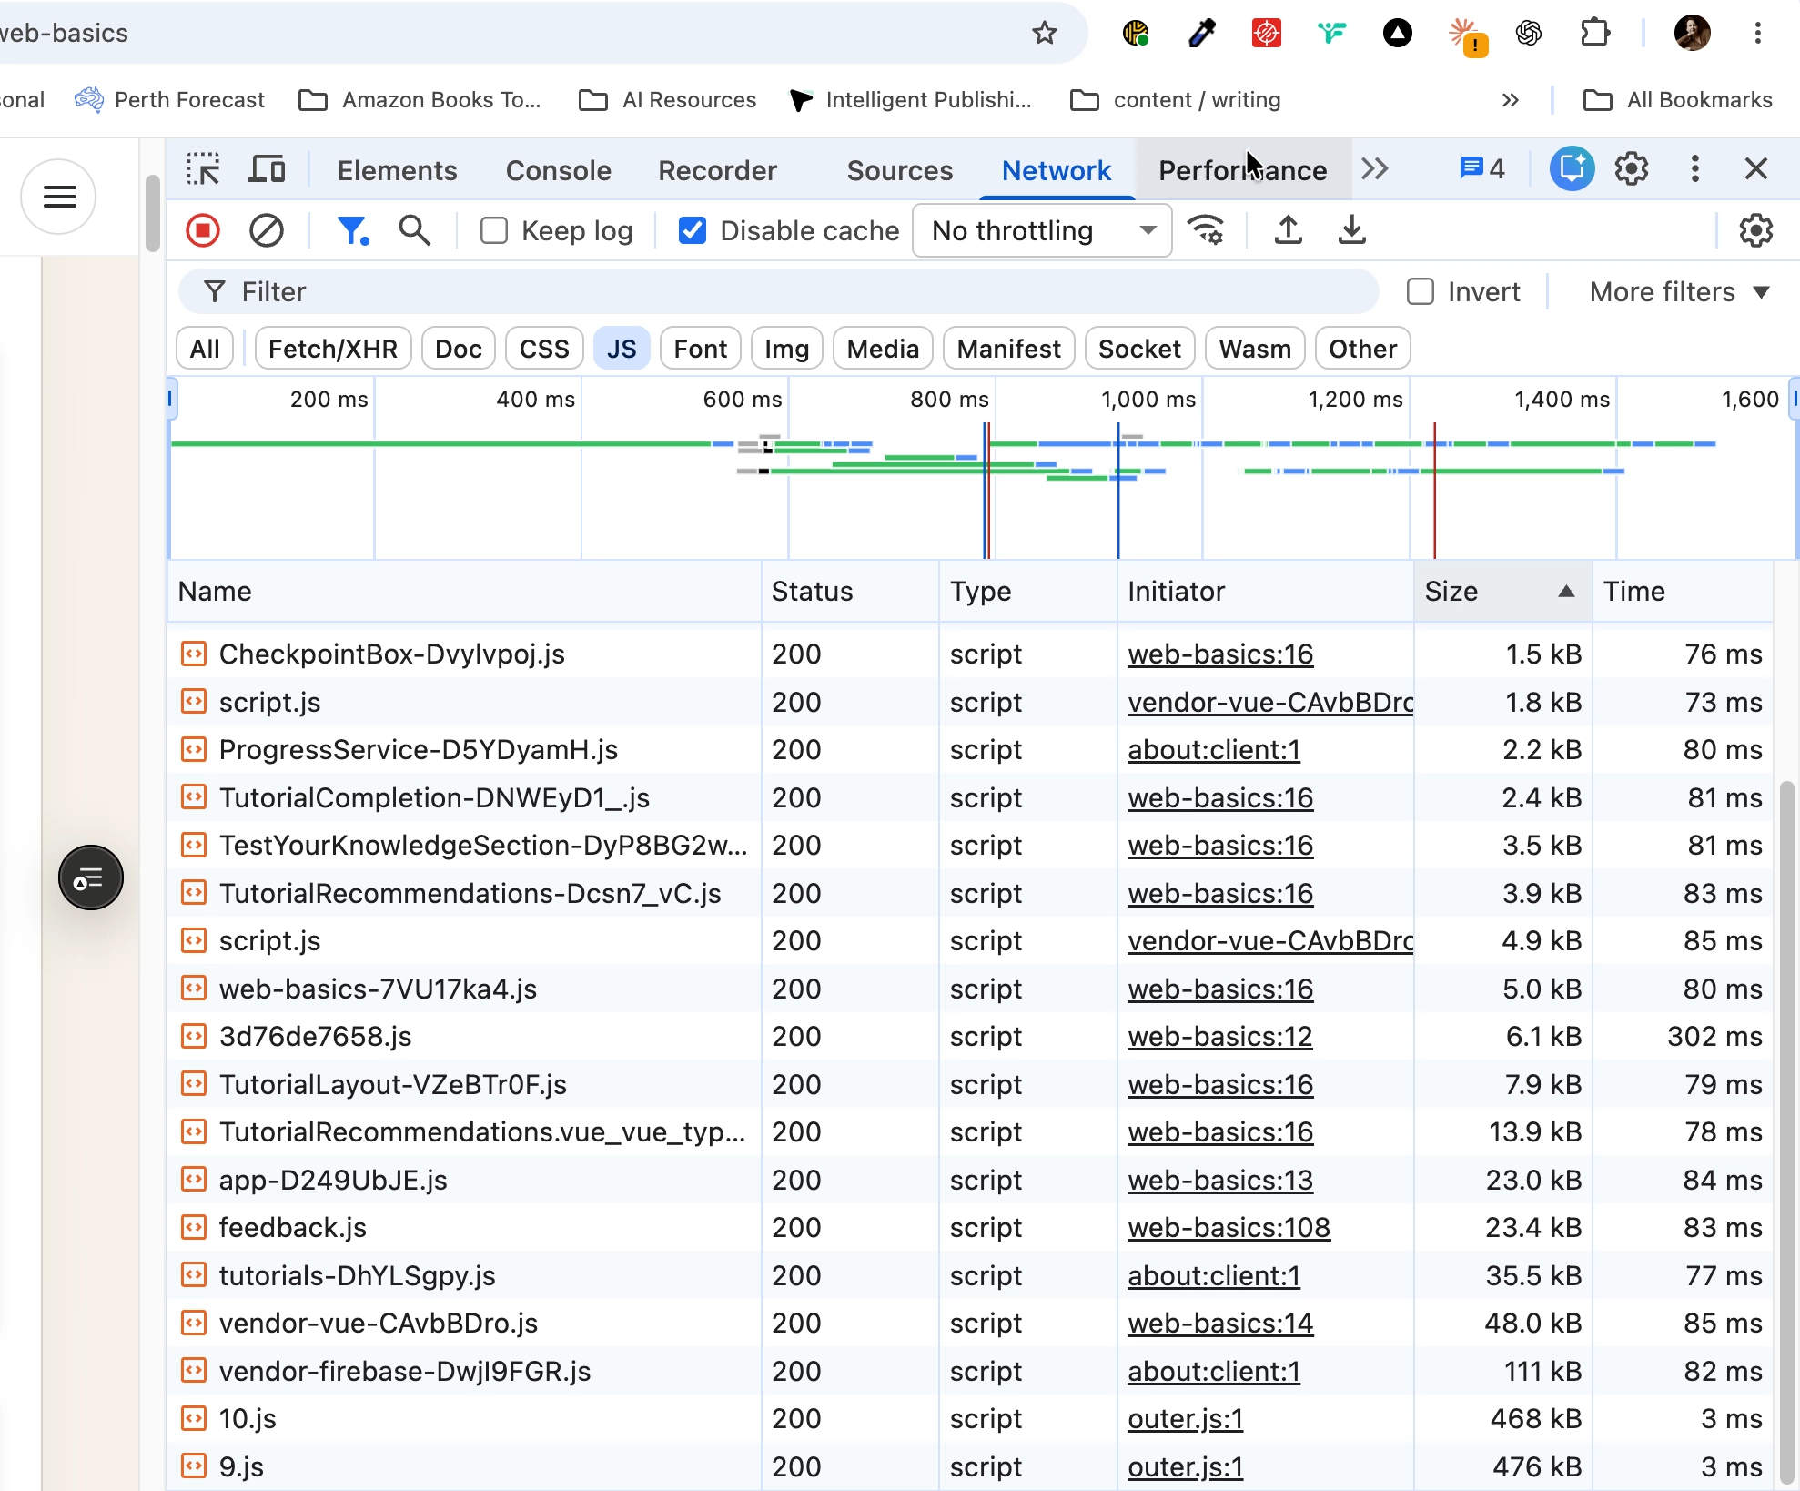Viewport: 1800px width, 1491px height.
Task: Switch to the Elements tab
Action: (398, 170)
